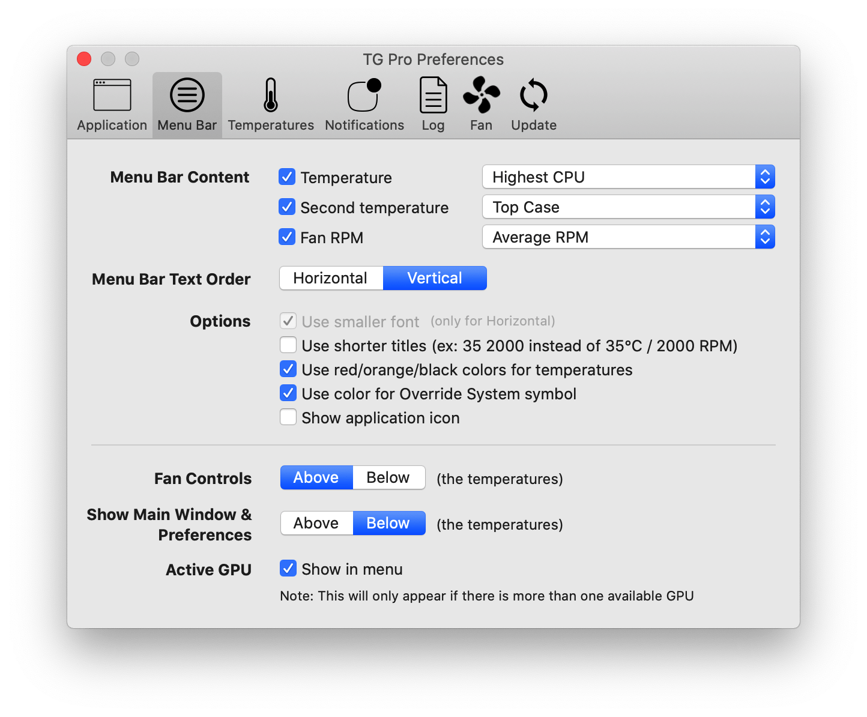The width and height of the screenshot is (867, 717).
Task: Click the Active GPU heading
Action: pyautogui.click(x=209, y=570)
